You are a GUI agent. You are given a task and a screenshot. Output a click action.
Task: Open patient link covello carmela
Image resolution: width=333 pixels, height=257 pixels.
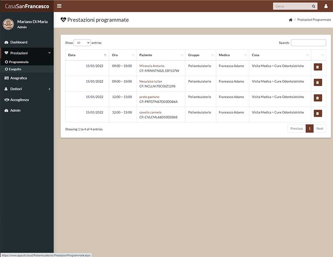click(x=150, y=112)
